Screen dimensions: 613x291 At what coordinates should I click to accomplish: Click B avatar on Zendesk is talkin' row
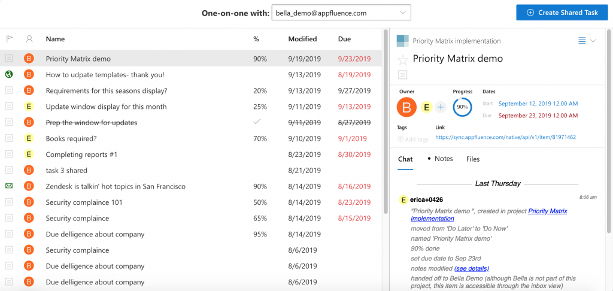29,186
